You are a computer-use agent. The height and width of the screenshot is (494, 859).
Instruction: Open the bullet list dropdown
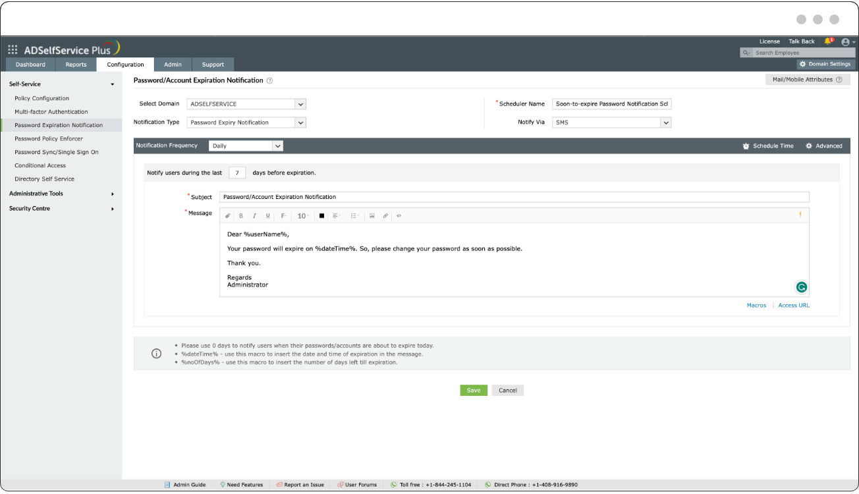click(x=354, y=215)
